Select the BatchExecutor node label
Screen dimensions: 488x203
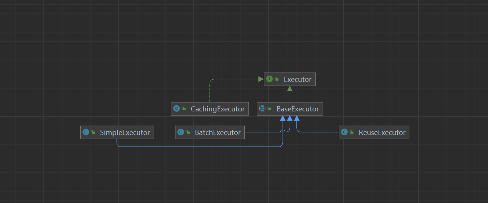point(218,132)
